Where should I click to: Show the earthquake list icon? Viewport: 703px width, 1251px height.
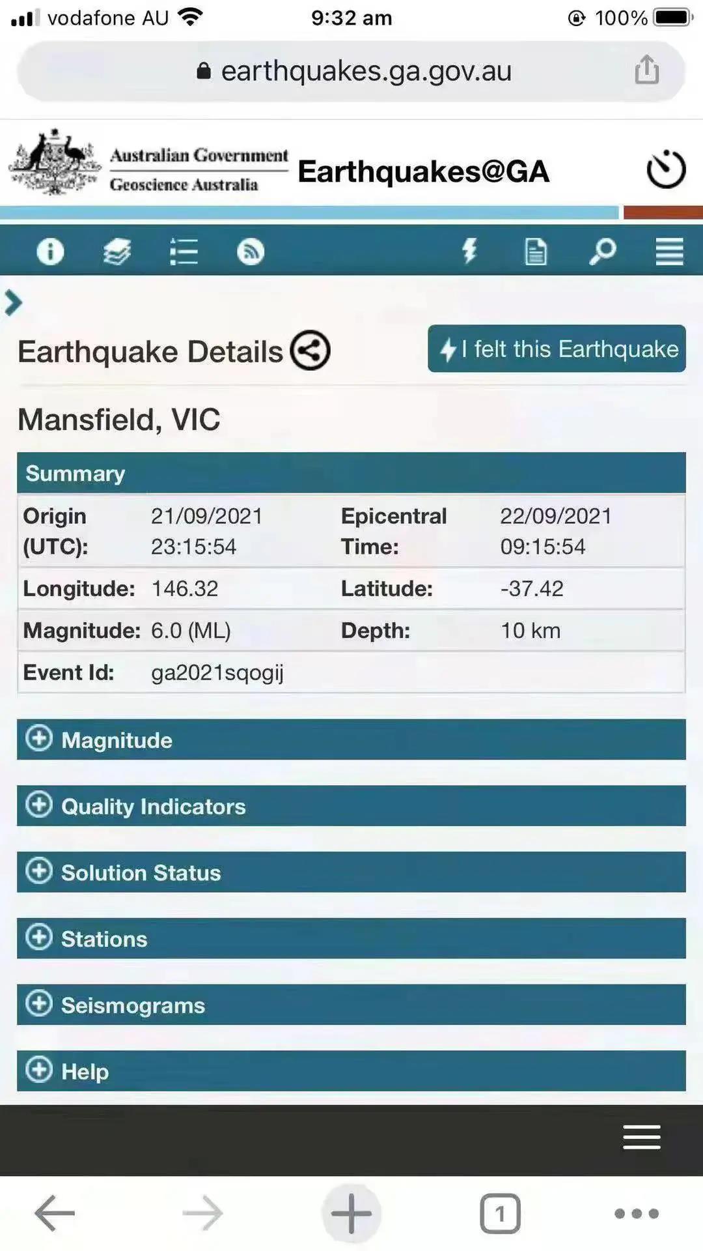[184, 252]
